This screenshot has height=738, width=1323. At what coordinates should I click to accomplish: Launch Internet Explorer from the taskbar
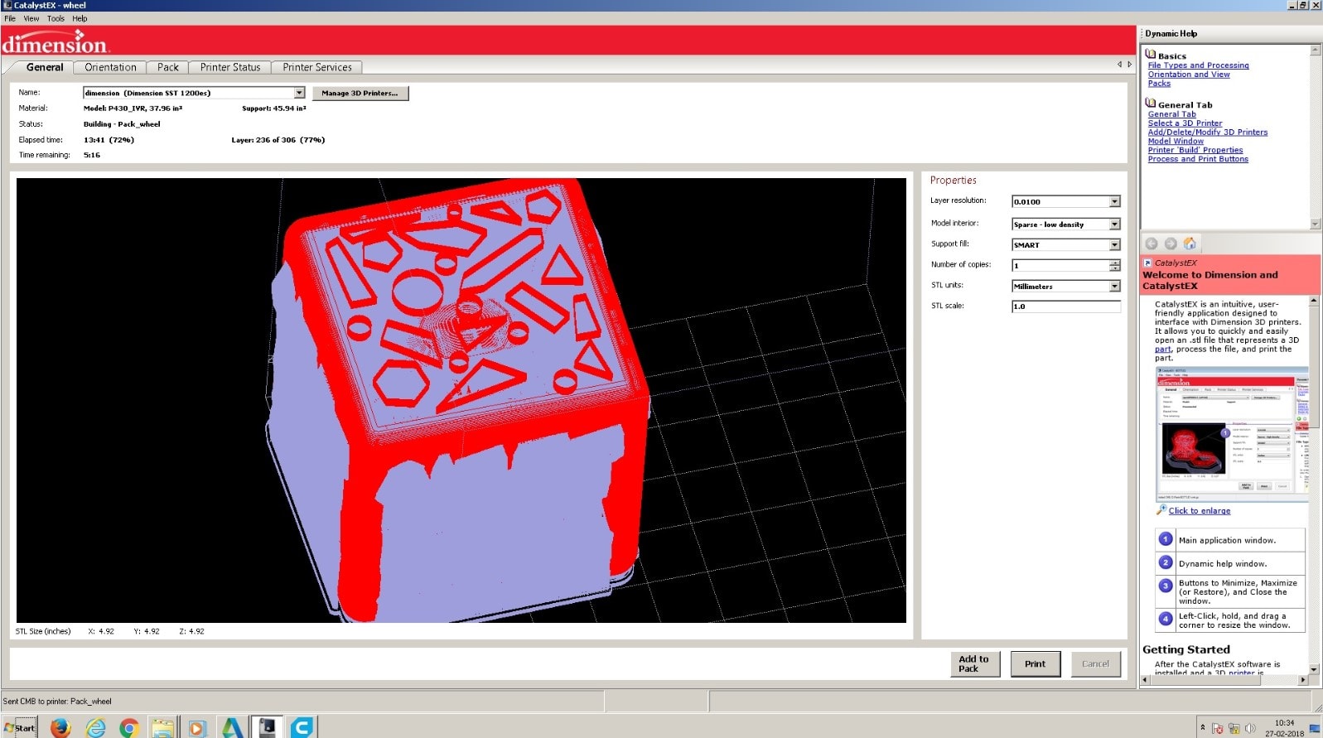tap(96, 728)
